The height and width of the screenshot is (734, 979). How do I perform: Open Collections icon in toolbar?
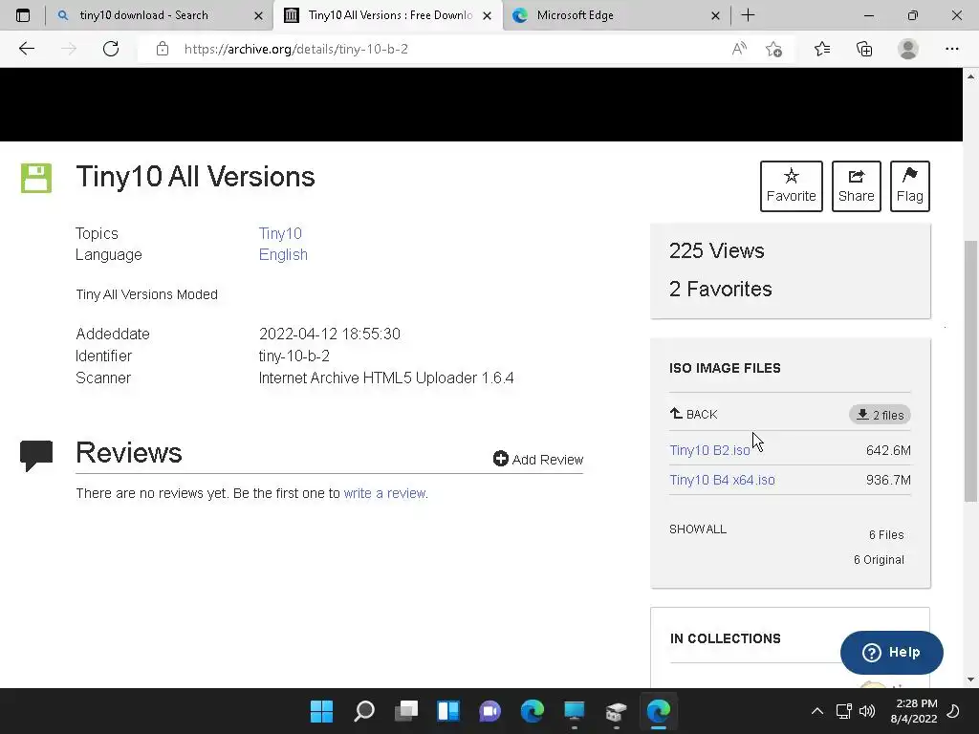coord(864,49)
